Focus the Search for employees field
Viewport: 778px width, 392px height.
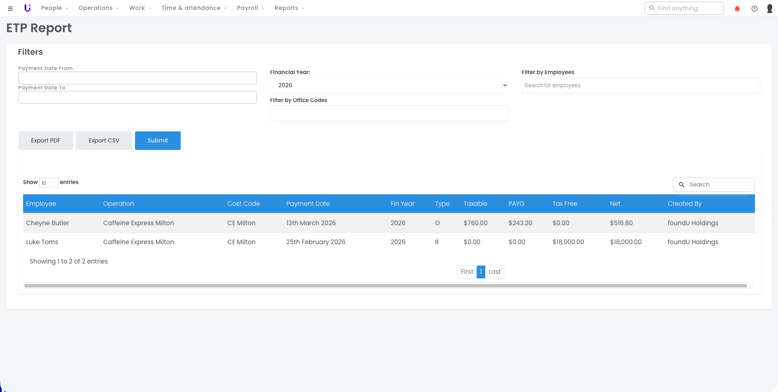point(641,85)
